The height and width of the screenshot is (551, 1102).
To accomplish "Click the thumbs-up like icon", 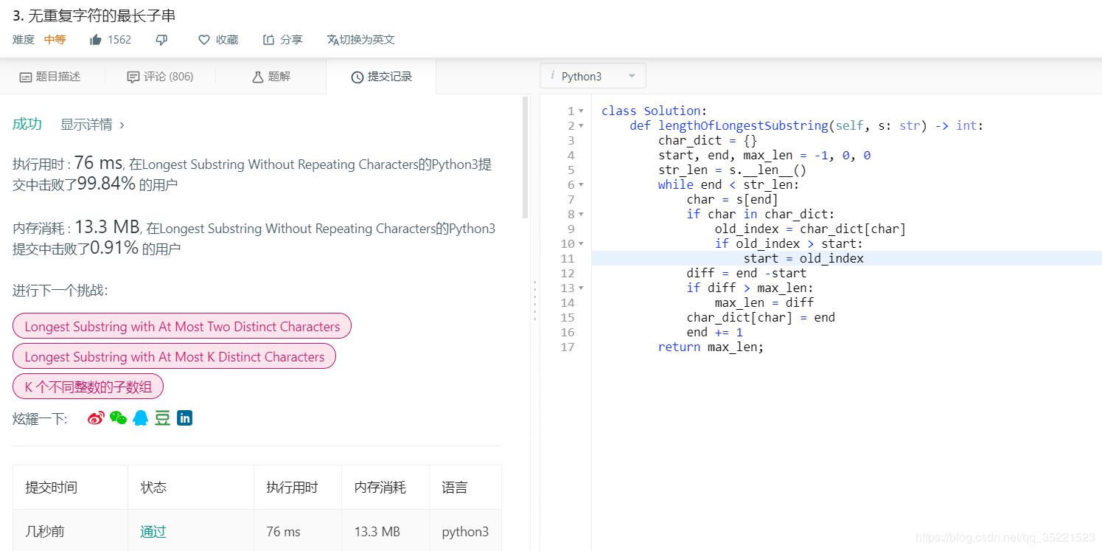I will click(96, 40).
